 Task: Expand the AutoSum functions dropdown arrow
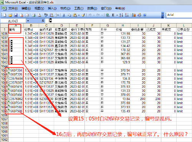[117, 15]
